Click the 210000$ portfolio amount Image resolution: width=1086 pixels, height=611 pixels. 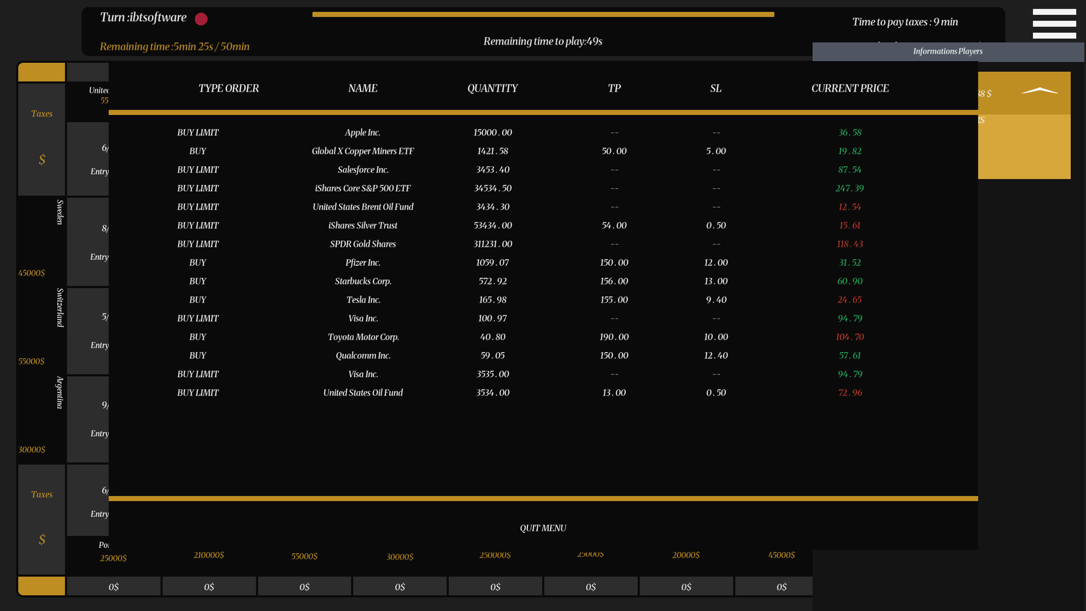point(208,555)
